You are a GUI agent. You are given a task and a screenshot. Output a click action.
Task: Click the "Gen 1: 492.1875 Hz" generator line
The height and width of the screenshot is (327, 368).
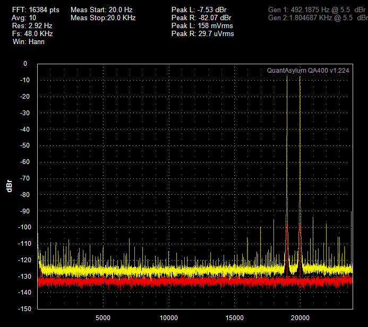click(317, 10)
